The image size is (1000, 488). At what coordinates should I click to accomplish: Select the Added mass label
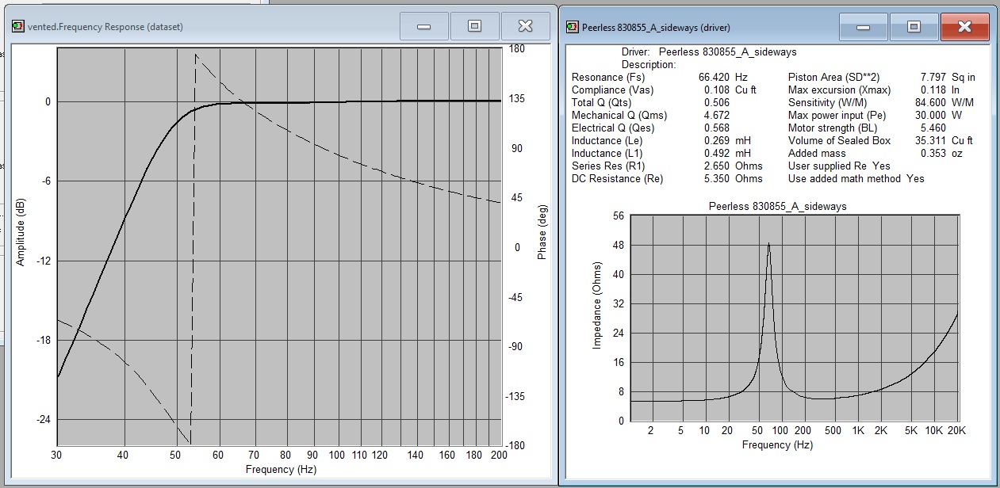[x=815, y=154]
